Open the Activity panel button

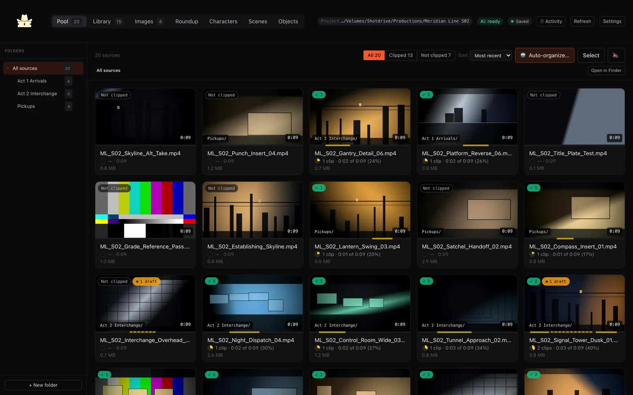click(x=551, y=21)
